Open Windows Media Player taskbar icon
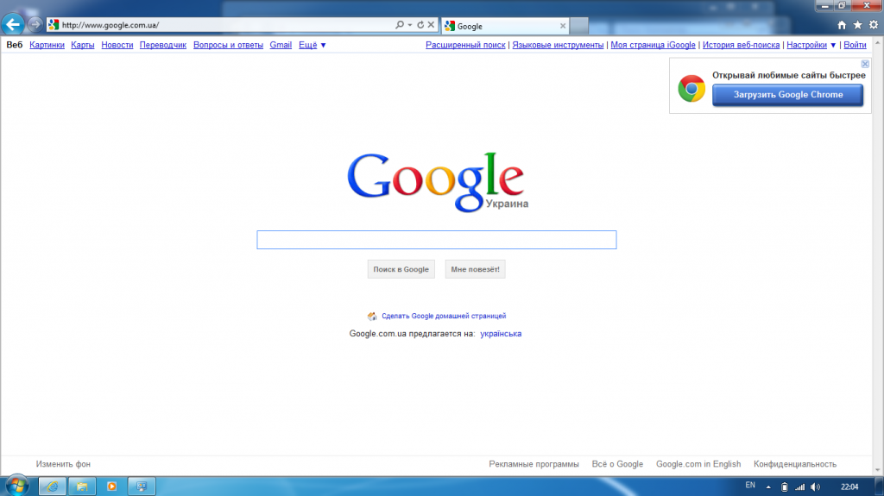Screen dimensions: 884x496 [x=111, y=486]
